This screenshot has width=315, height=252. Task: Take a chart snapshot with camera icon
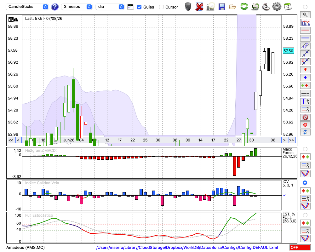coord(210,7)
